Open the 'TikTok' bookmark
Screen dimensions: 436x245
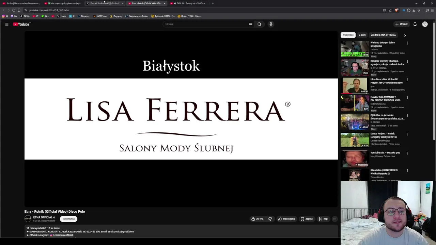pyautogui.click(x=25, y=16)
